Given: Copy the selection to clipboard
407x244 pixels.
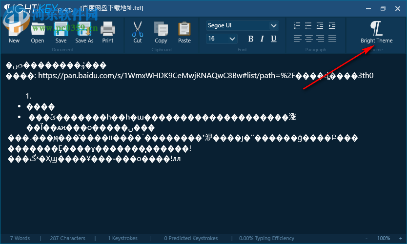Looking at the screenshot, I should 161,32.
